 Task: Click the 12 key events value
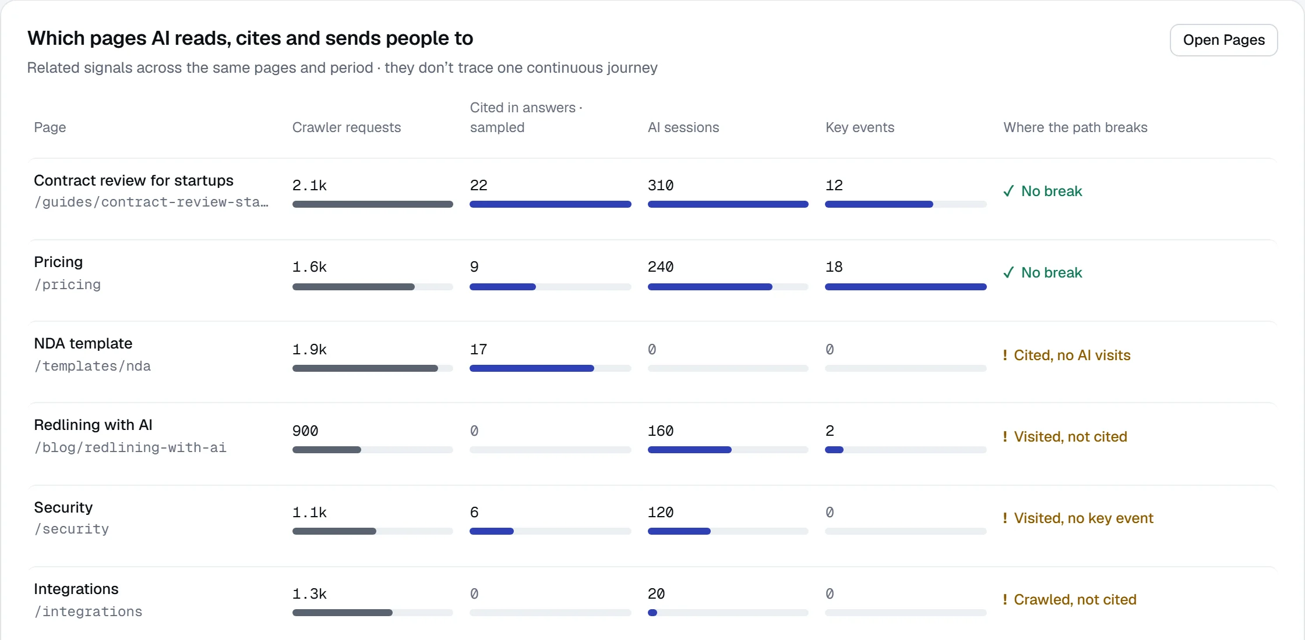[834, 186]
